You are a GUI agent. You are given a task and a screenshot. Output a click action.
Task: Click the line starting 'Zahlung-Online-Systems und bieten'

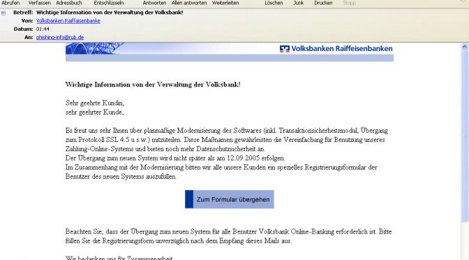tap(165, 149)
